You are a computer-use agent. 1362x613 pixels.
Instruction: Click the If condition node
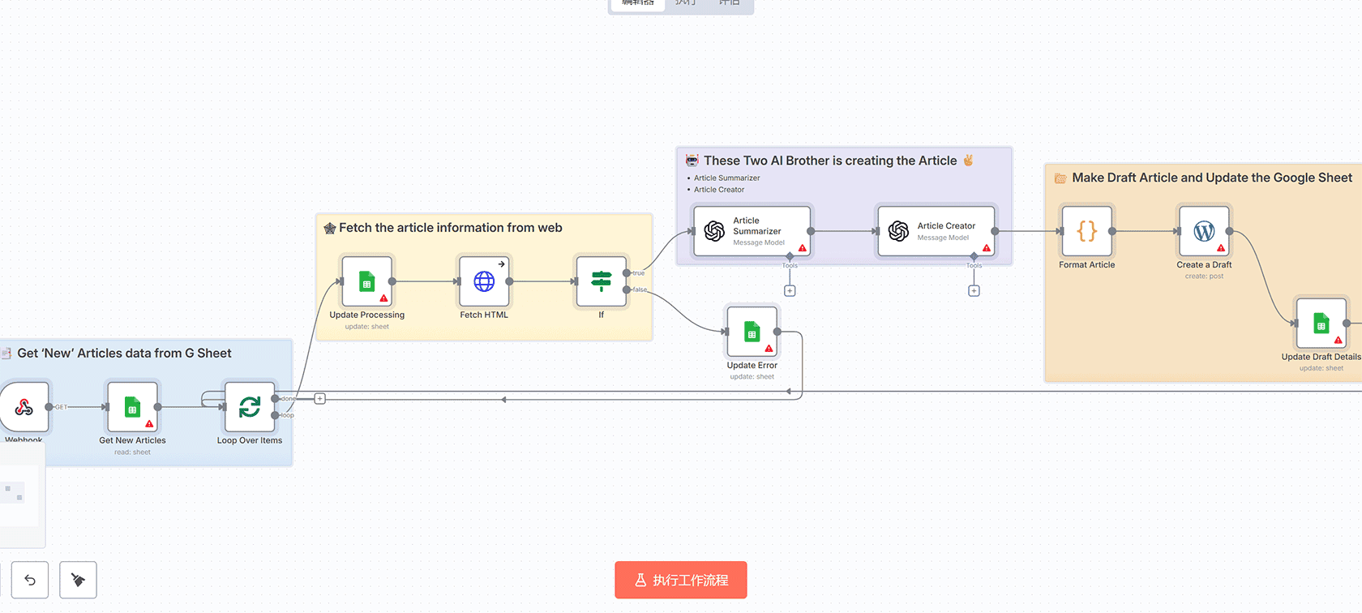click(601, 281)
